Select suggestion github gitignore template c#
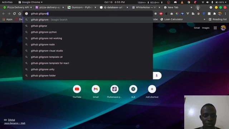 pos(88,57)
